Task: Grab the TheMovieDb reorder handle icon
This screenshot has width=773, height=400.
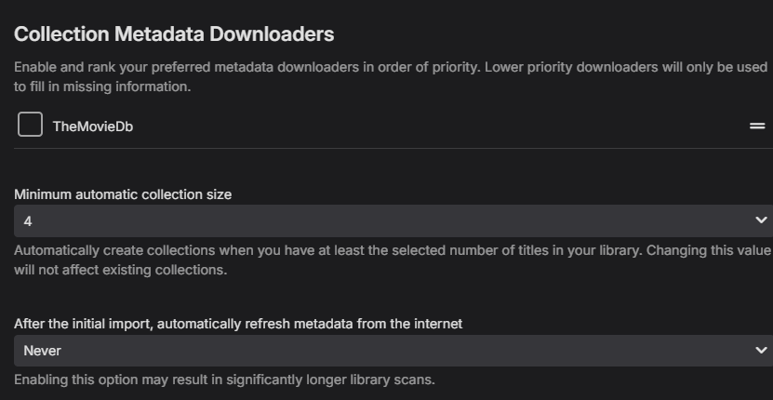Action: pos(758,126)
